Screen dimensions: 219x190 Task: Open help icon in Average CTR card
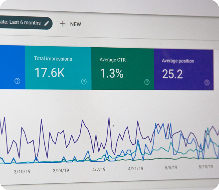point(147,82)
